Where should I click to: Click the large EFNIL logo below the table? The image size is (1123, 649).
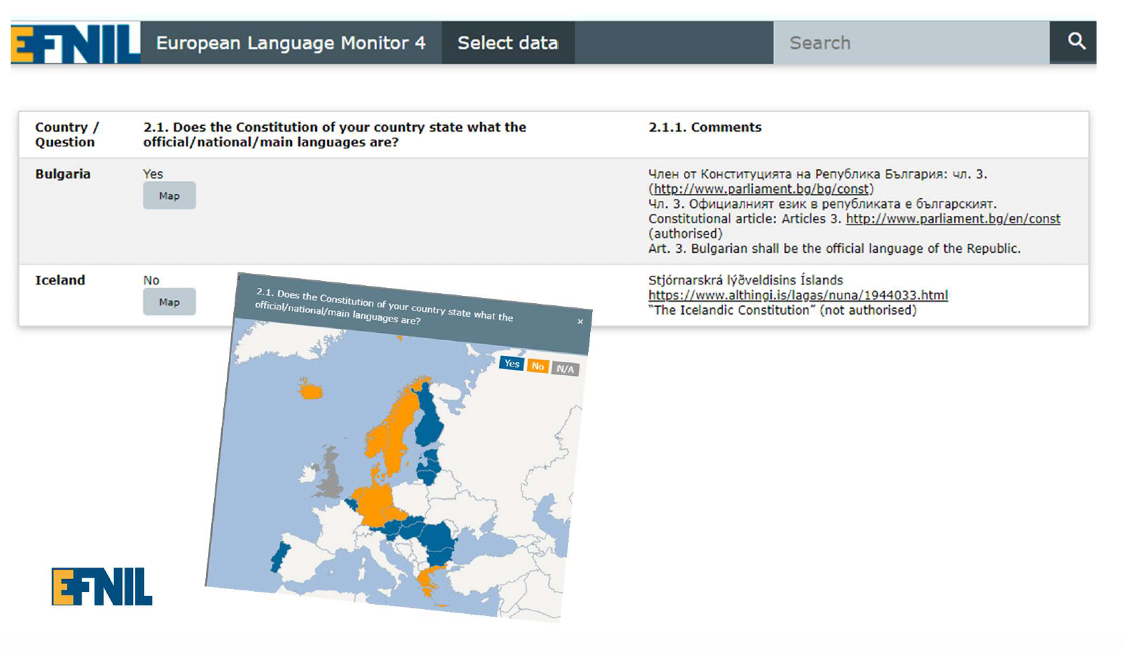tap(102, 587)
